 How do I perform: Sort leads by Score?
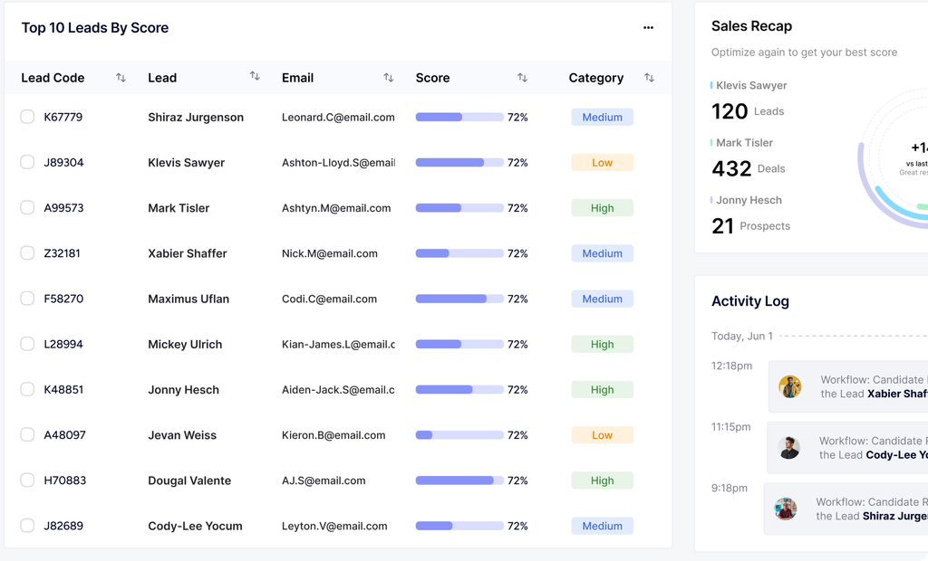(522, 78)
